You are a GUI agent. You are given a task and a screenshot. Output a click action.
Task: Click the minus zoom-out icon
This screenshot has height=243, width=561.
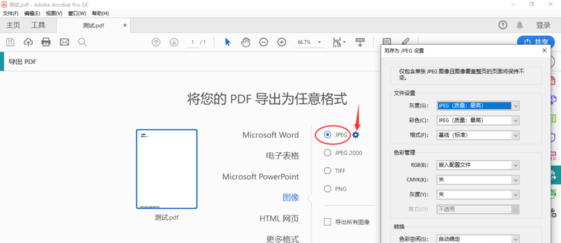point(264,42)
